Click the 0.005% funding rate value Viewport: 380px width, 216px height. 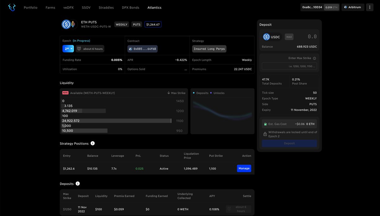(117, 60)
